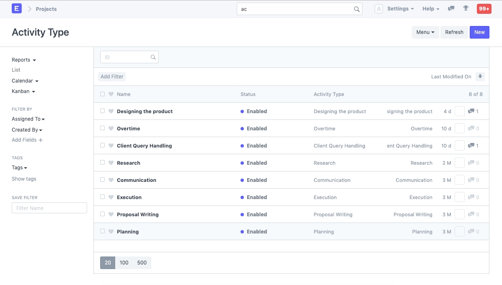The width and height of the screenshot is (502, 285).
Task: Open the chat messages icon in navbar
Action: pyautogui.click(x=451, y=9)
